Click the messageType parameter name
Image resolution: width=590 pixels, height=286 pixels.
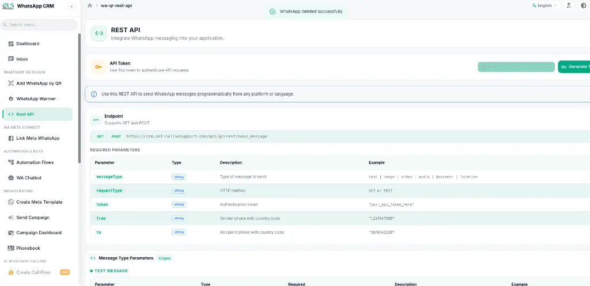[109, 177]
